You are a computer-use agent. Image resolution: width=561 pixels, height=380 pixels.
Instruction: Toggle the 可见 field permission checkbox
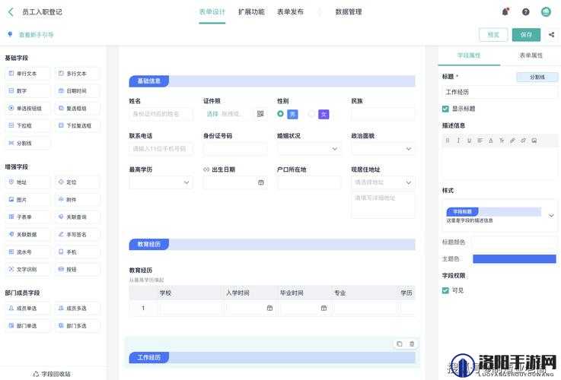pyautogui.click(x=445, y=290)
